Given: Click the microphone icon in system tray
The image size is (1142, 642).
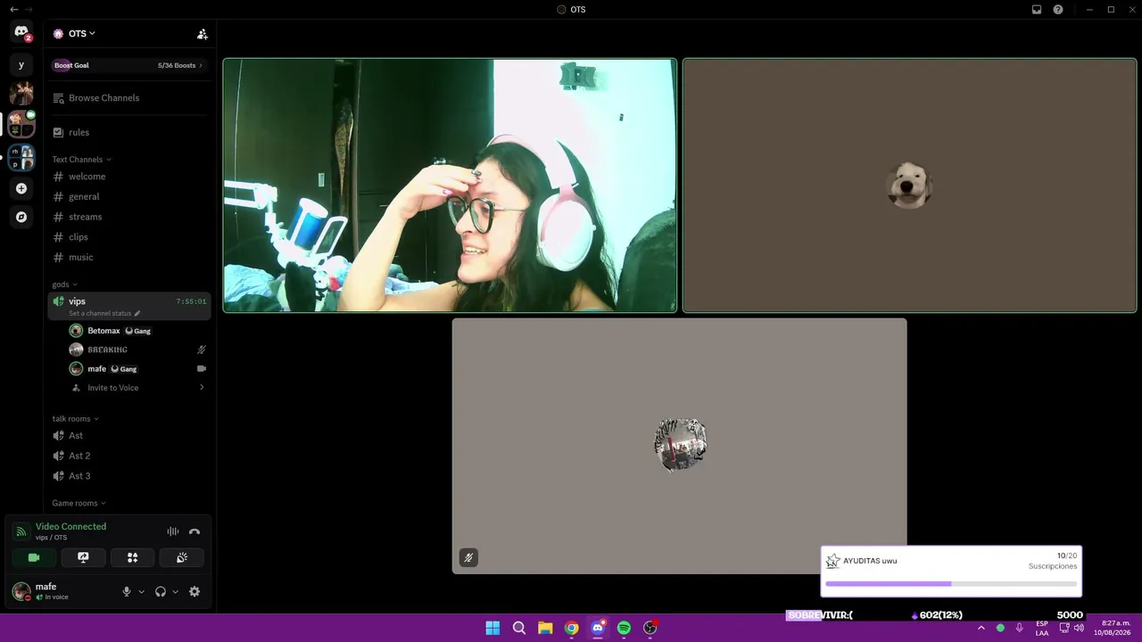Looking at the screenshot, I should (1019, 628).
